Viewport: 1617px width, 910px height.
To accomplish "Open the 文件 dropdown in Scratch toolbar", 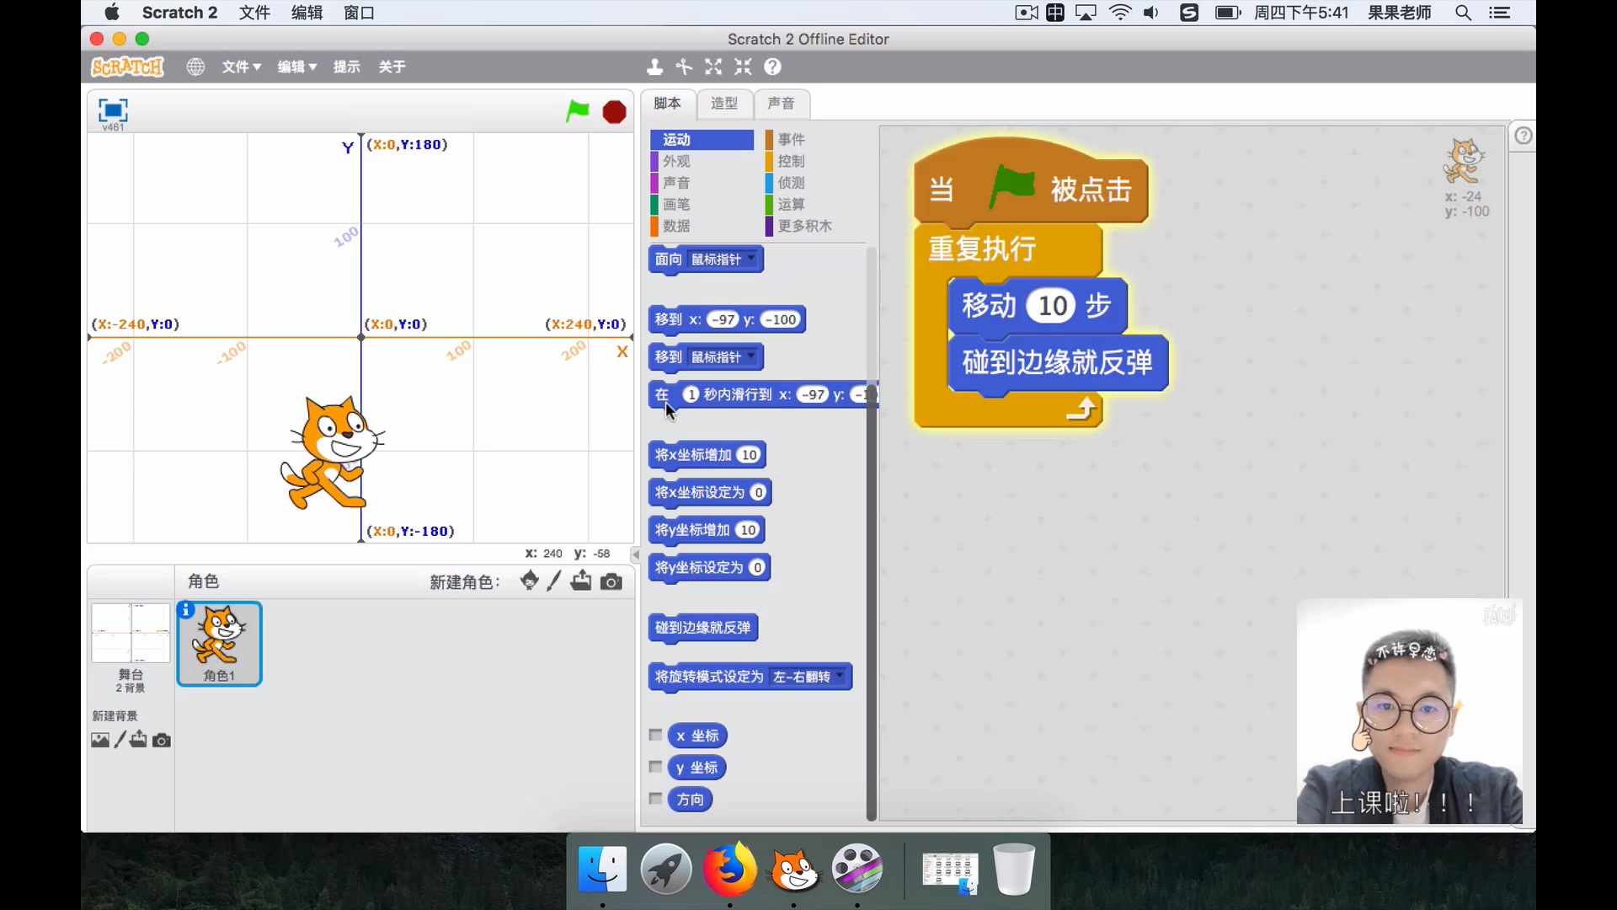I will (241, 67).
